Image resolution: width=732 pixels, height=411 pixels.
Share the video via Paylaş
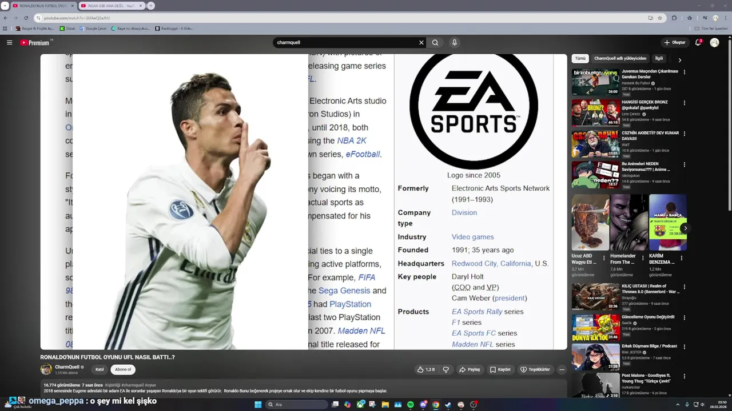click(470, 369)
